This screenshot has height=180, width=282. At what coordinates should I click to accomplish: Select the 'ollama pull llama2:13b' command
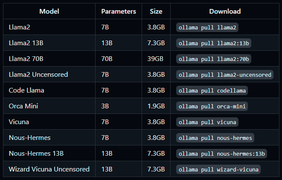click(x=214, y=43)
